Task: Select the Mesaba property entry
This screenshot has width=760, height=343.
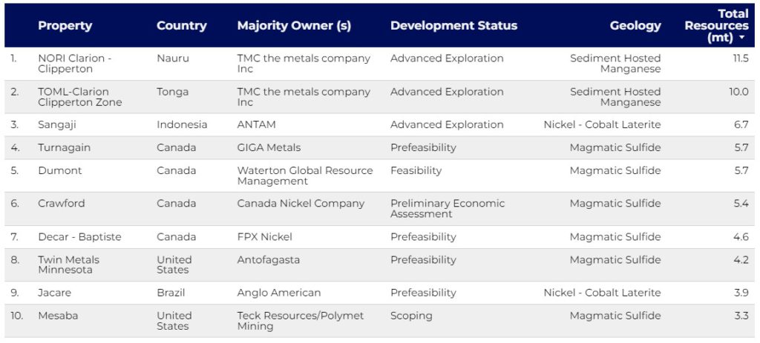Action: 58,316
